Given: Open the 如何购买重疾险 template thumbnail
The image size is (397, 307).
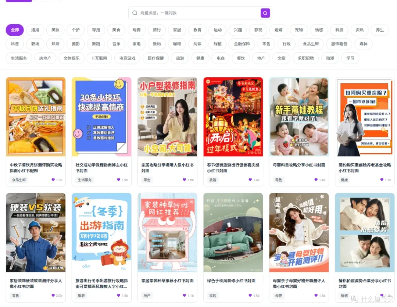Looking at the screenshot, I should 365,117.
